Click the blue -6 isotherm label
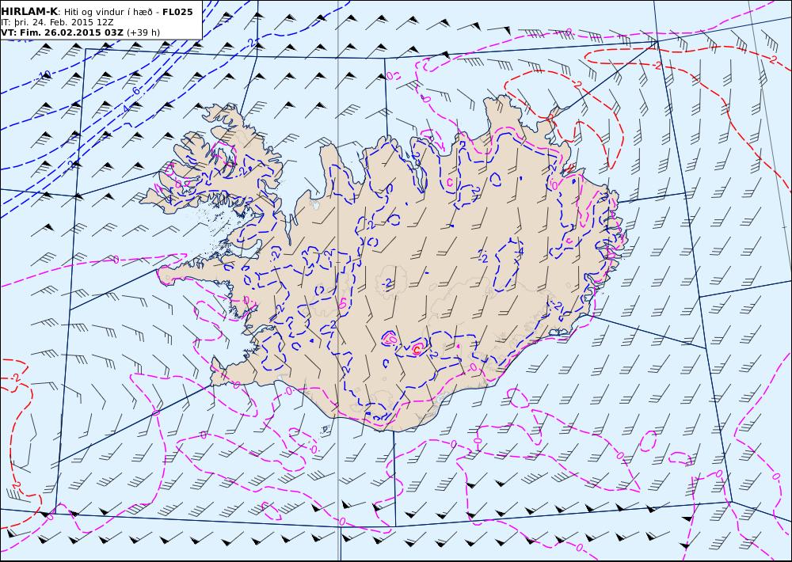The width and height of the screenshot is (792, 562). [135, 91]
